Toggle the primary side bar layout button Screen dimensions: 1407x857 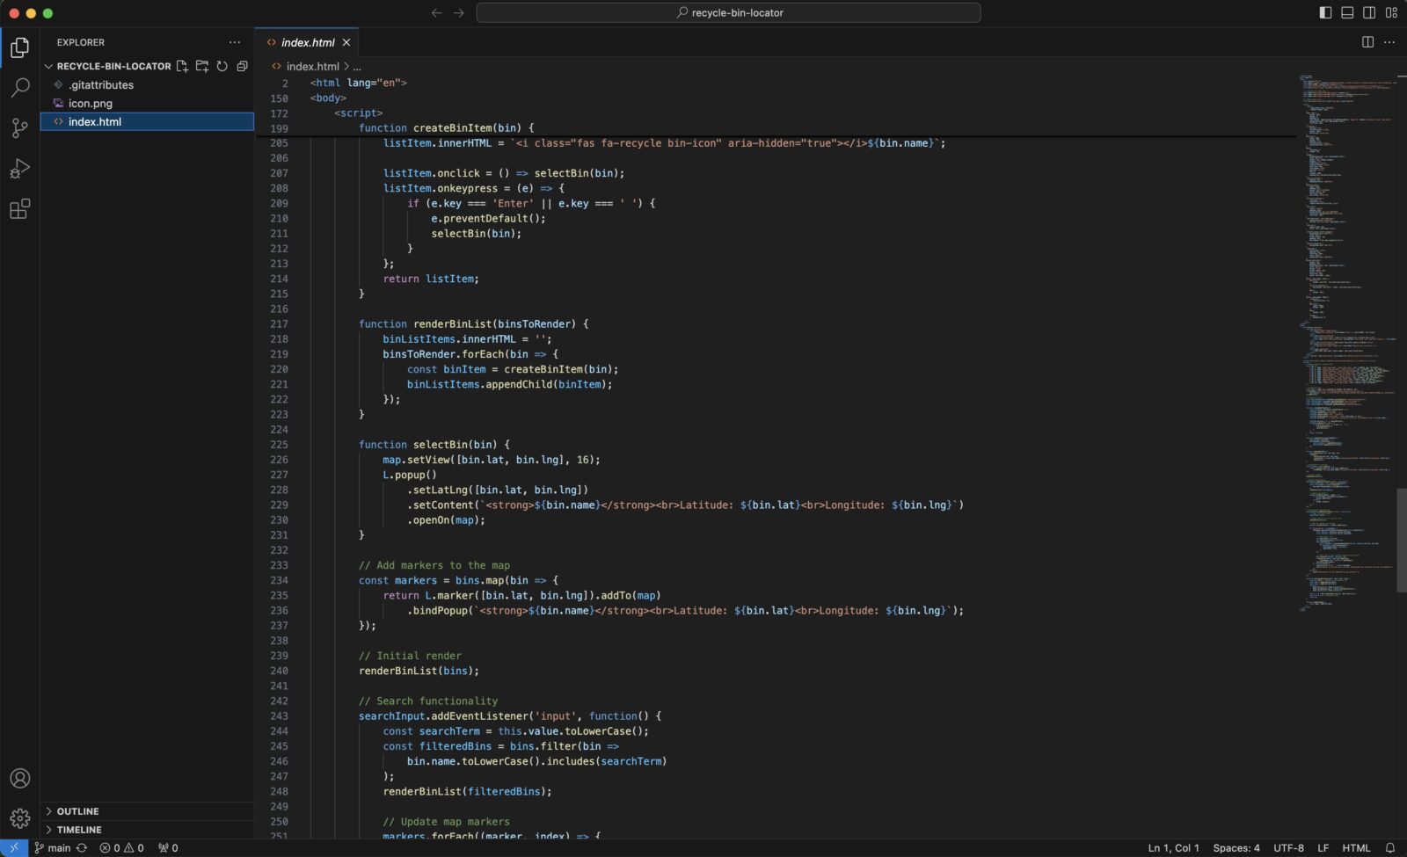[1325, 12]
